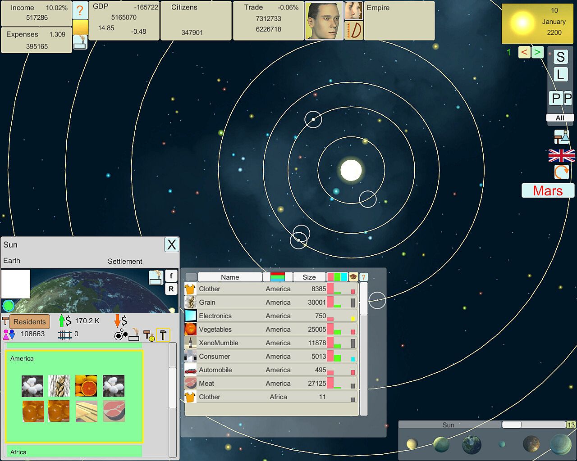This screenshot has width=577, height=461.
Task: Open the UK flag language icon
Action: 561,156
